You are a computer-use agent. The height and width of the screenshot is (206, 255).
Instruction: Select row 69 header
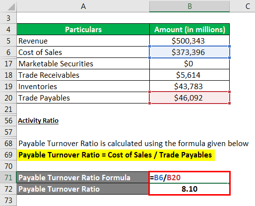(x=8, y=154)
